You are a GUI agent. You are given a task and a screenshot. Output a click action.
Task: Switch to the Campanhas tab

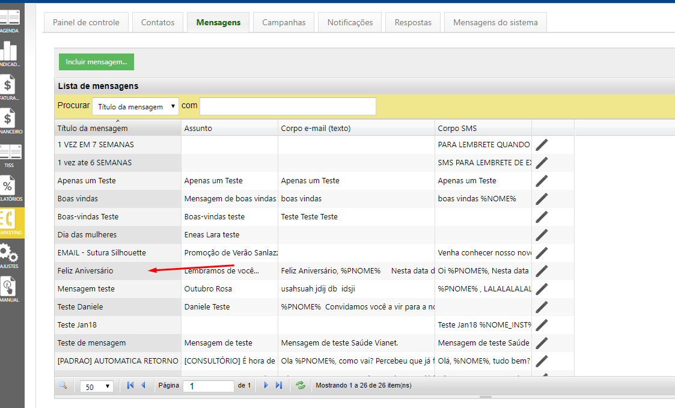coord(284,22)
